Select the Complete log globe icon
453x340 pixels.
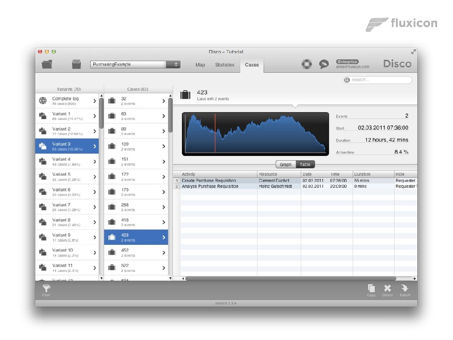click(x=43, y=100)
